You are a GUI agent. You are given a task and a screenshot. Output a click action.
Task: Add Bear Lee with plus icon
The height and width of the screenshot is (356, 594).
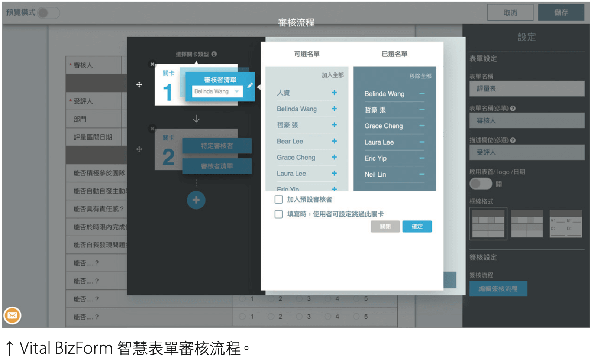point(334,141)
